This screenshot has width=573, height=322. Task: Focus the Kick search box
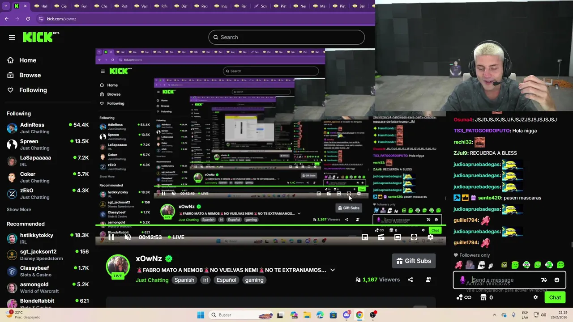pyautogui.click(x=286, y=37)
